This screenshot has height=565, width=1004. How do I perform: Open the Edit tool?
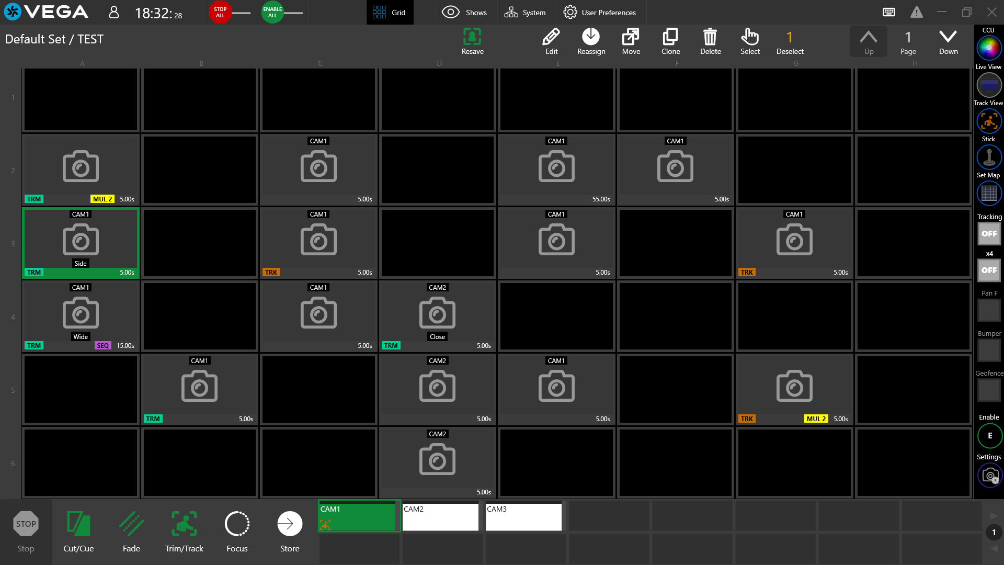tap(551, 41)
